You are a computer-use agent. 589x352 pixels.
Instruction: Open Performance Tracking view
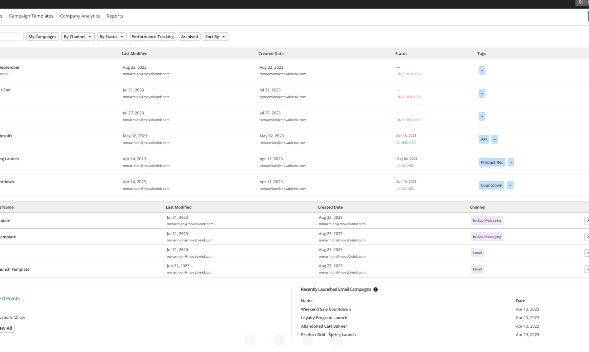pos(153,37)
